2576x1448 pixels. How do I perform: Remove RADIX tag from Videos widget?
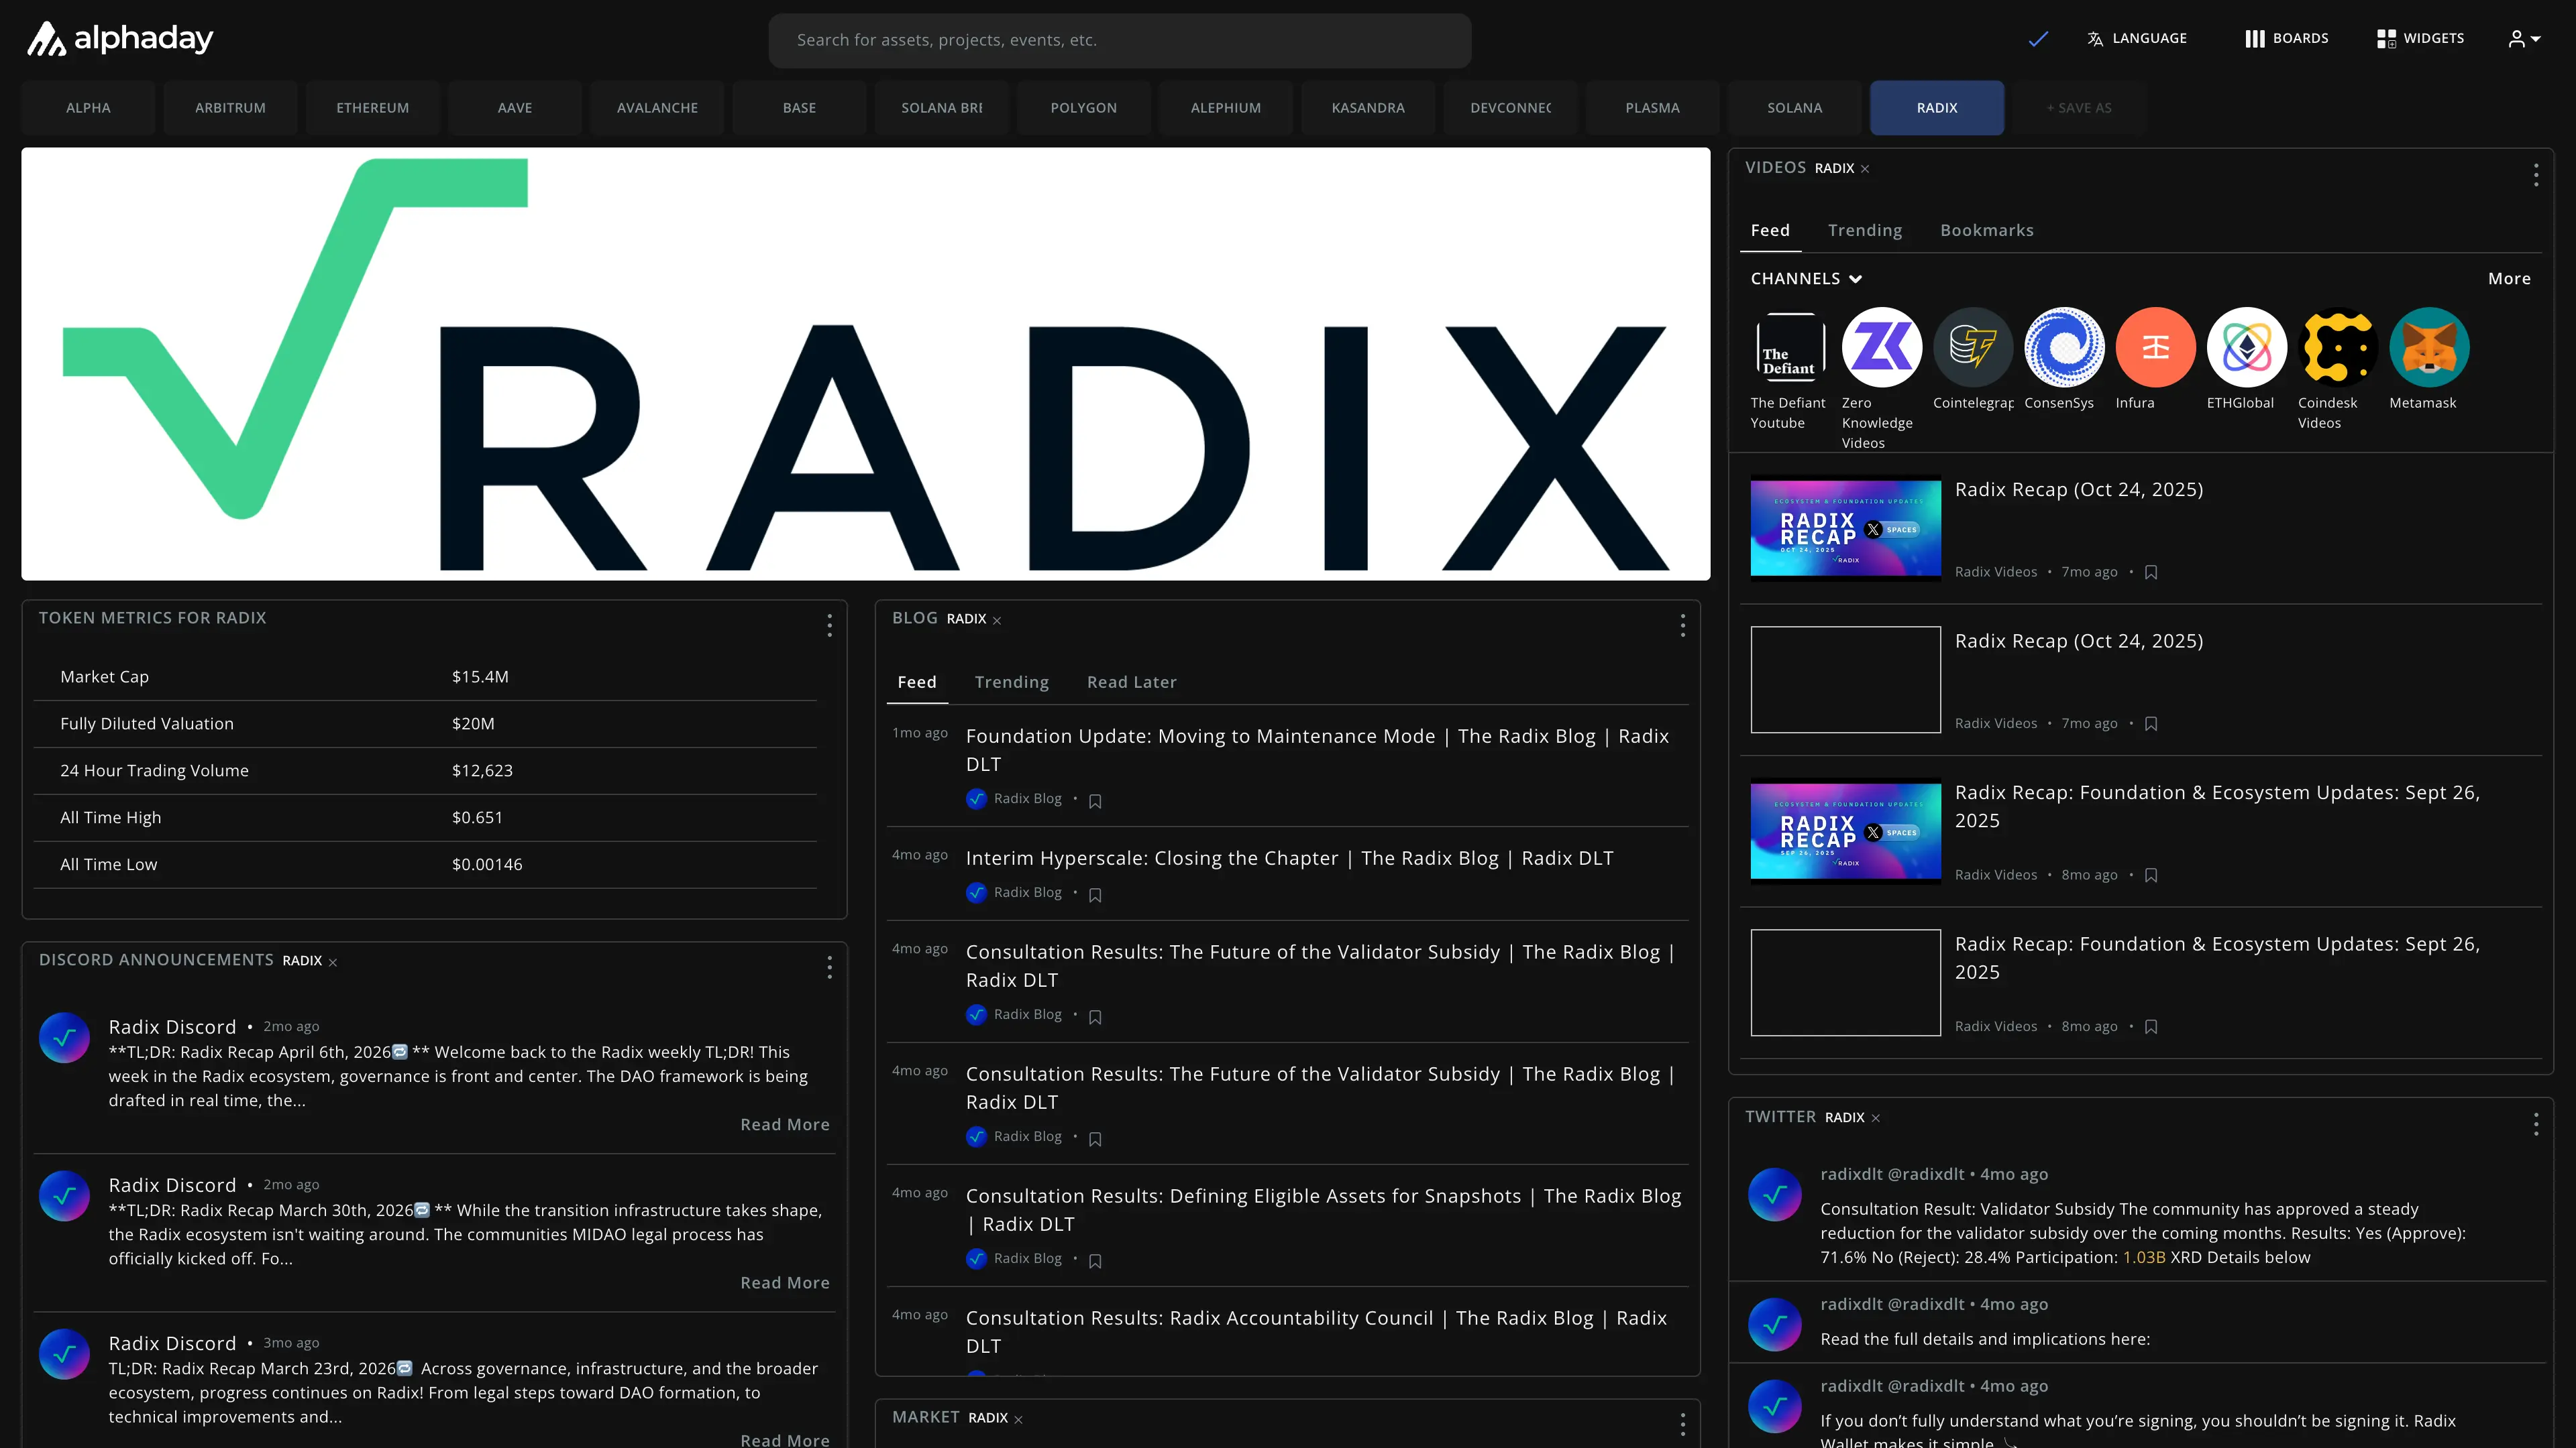tap(1865, 169)
